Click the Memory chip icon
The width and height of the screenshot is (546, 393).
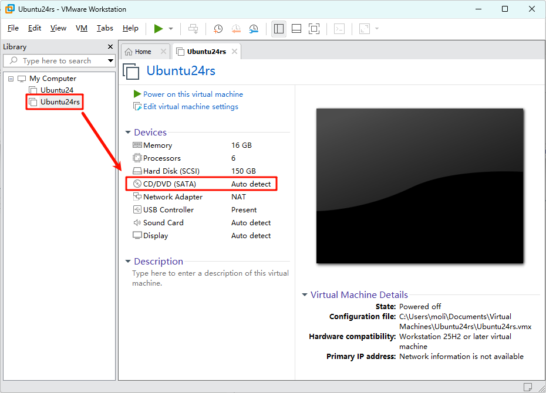point(137,145)
